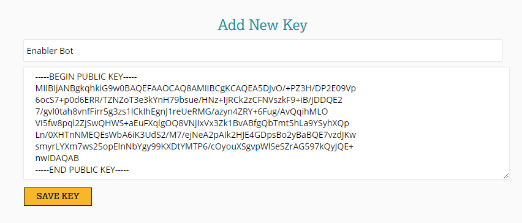Click the key line starting with 6ocS7+p0d6ERR
The image size is (522, 223).
(189, 100)
